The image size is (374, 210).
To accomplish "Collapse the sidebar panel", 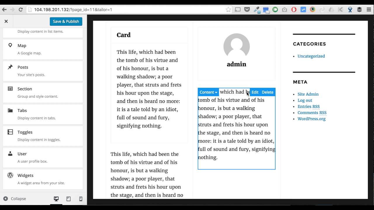I will [x=15, y=199].
